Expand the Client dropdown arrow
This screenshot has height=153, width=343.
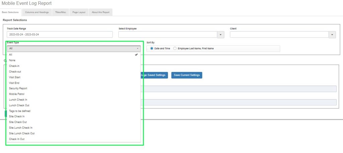tap(332, 34)
